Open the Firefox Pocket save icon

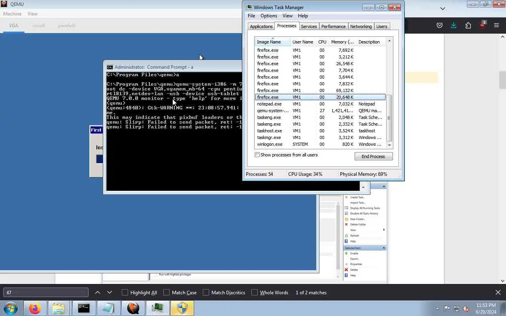439,25
